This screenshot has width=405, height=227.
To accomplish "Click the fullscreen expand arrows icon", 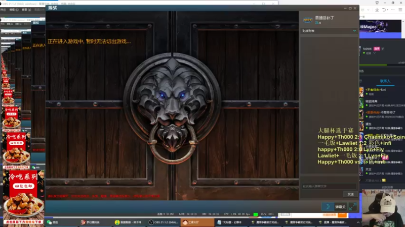I will [x=352, y=206].
